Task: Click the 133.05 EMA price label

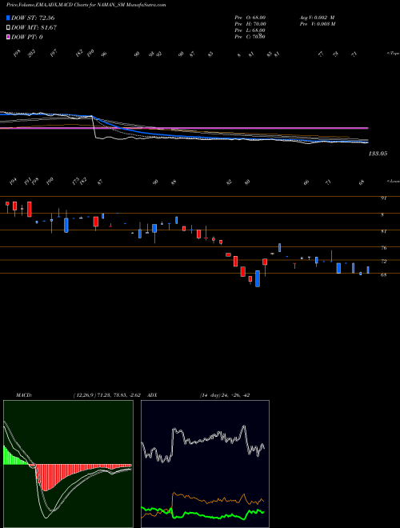Action: tap(378, 154)
